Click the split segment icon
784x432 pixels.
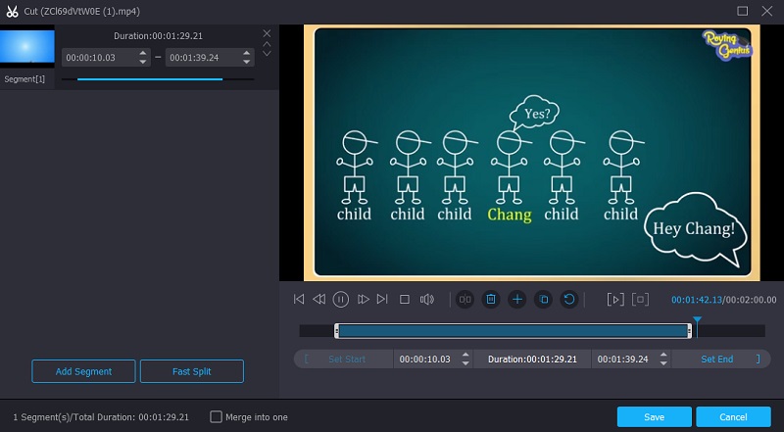coord(465,299)
